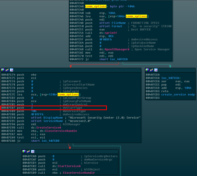197x176 pixels.
Task: Click the StartServiceA function name
Action: [x=69, y=166]
